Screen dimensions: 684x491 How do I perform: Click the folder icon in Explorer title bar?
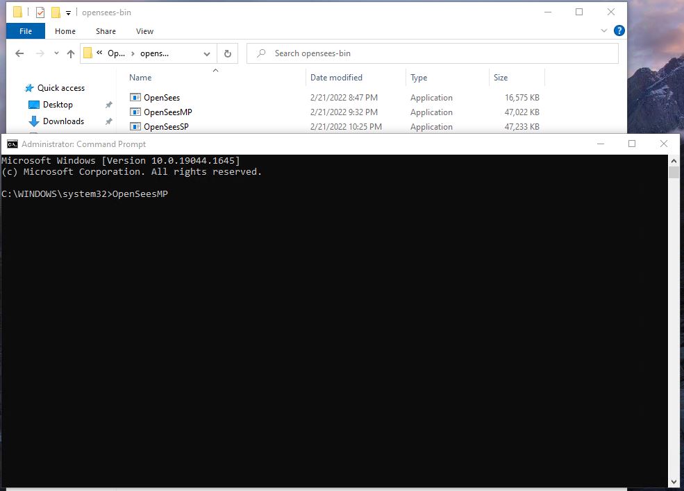tap(17, 12)
